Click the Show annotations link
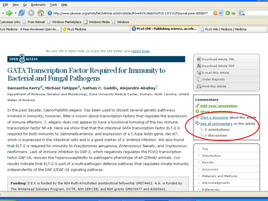The height and width of the screenshot is (201, 268). coord(216,111)
